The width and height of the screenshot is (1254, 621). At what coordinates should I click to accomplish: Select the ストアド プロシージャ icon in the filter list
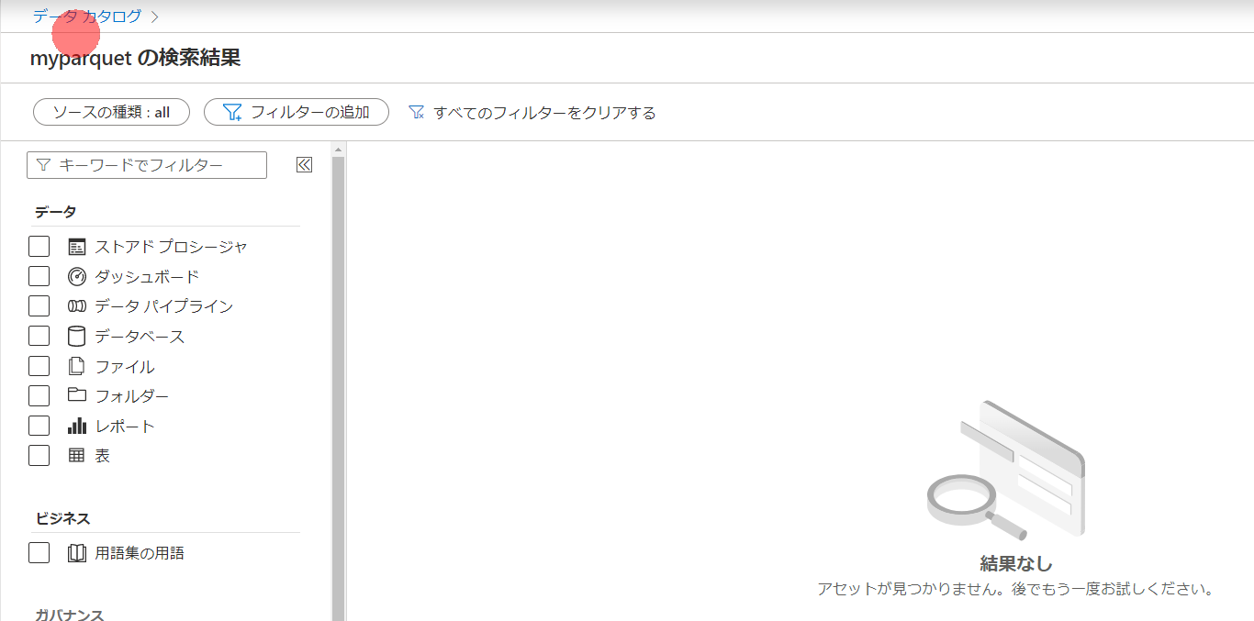(x=77, y=246)
